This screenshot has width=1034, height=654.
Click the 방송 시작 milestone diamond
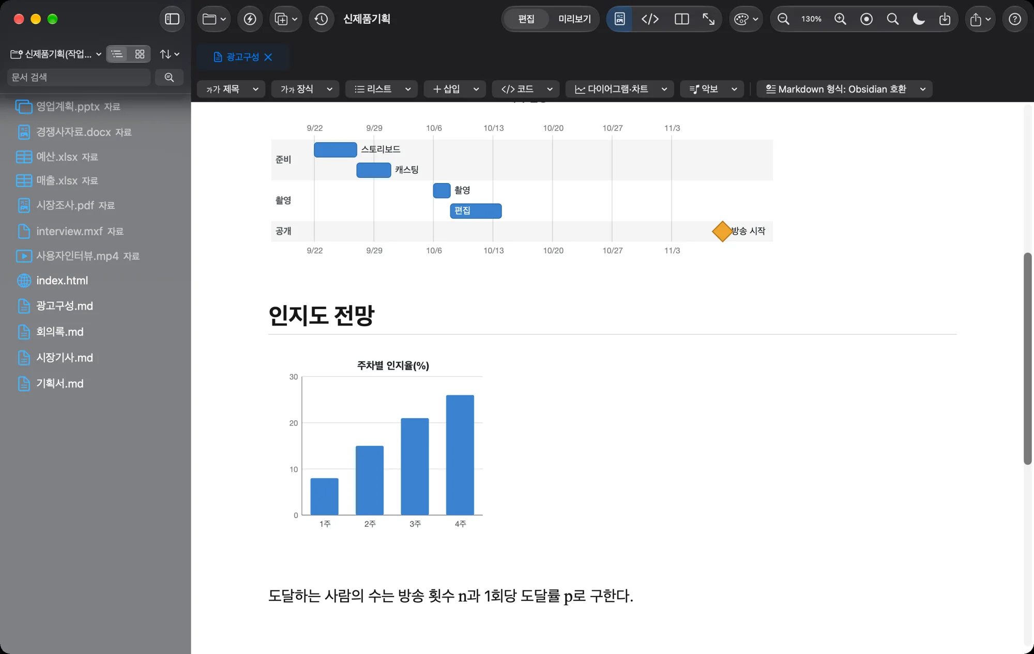[x=722, y=231]
